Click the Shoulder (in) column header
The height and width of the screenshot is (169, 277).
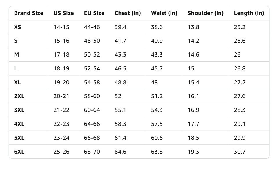(206, 13)
